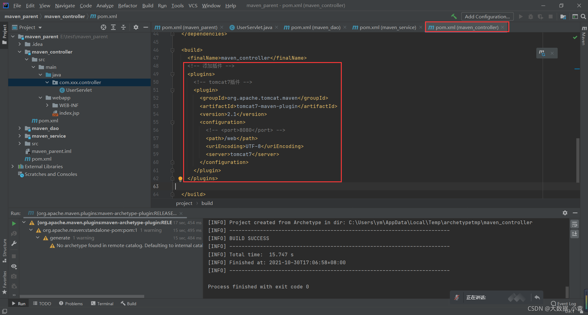Click the muted microphone icon

click(x=457, y=297)
